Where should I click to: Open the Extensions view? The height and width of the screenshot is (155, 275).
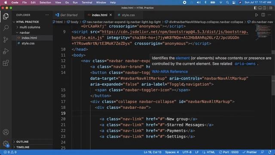[x=6, y=63]
